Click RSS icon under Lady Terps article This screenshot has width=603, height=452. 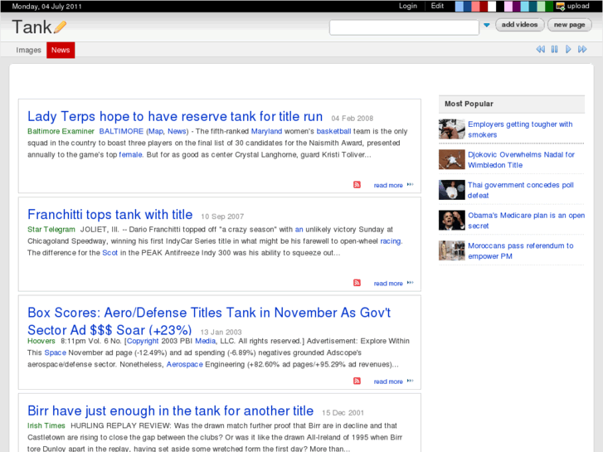click(x=357, y=185)
